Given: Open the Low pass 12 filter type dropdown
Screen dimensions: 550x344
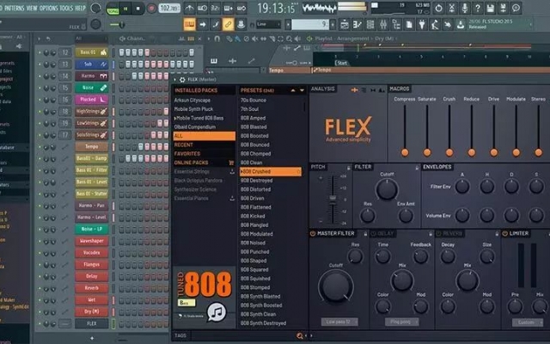Looking at the screenshot, I should click(339, 322).
